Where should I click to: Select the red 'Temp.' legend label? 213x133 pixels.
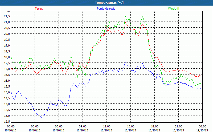click(39, 9)
